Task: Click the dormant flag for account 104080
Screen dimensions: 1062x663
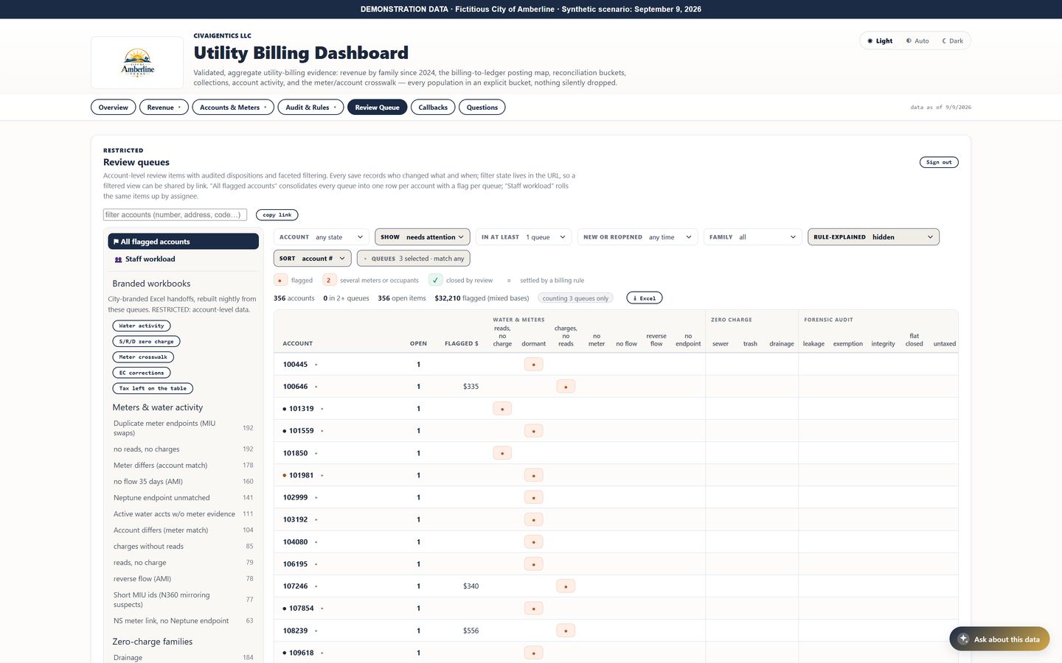Action: [533, 541]
